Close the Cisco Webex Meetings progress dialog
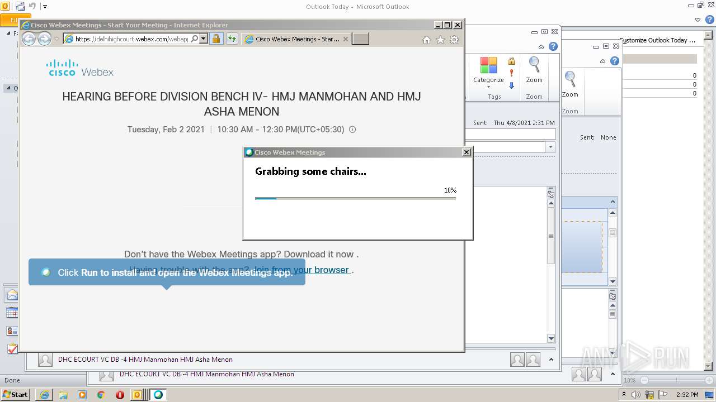This screenshot has height=402, width=716. 467,152
